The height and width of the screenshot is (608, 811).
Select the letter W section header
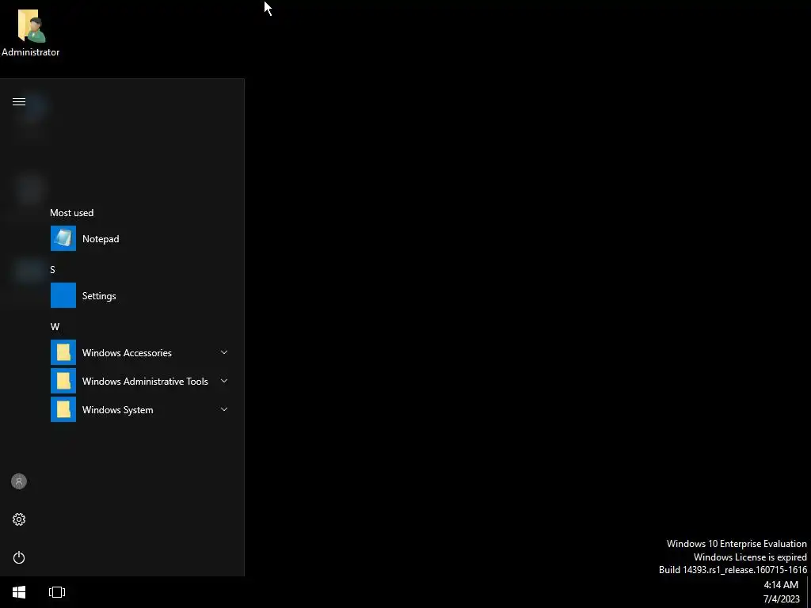(55, 326)
